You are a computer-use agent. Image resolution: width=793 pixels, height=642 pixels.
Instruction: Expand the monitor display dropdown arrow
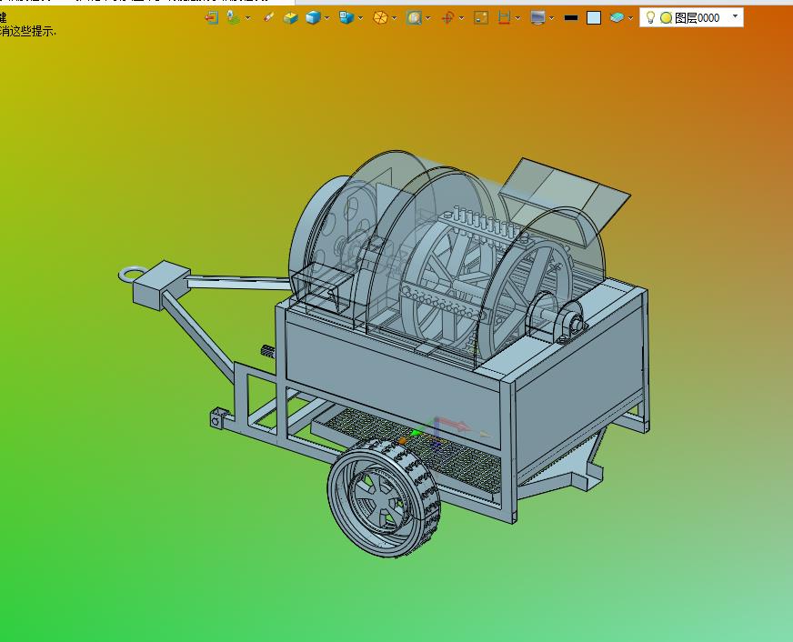click(552, 18)
